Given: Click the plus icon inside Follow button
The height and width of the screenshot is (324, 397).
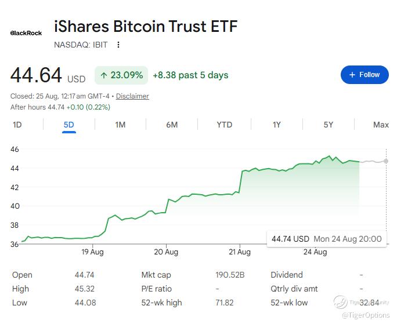Looking at the screenshot, I should (x=352, y=75).
